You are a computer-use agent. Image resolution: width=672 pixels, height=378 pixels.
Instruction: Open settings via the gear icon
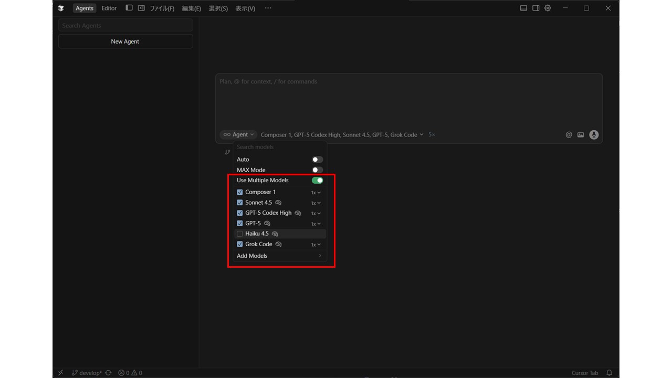pyautogui.click(x=548, y=8)
